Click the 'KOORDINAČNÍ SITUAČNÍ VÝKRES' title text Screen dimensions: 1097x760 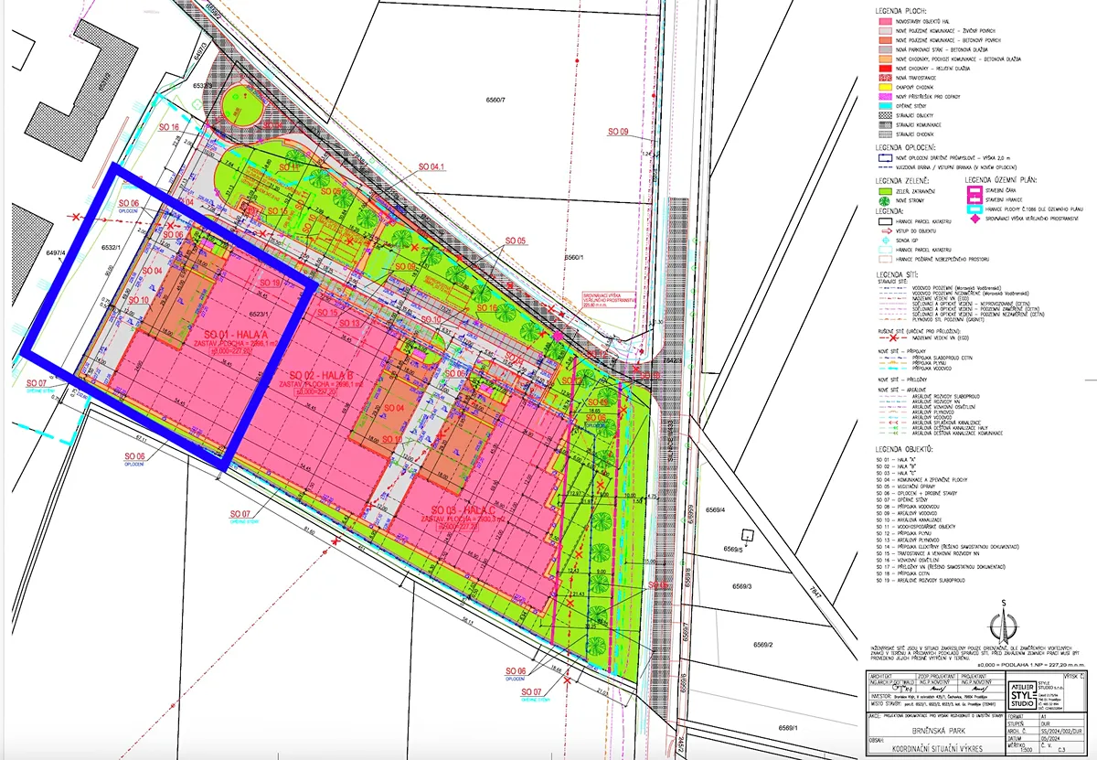point(937,749)
